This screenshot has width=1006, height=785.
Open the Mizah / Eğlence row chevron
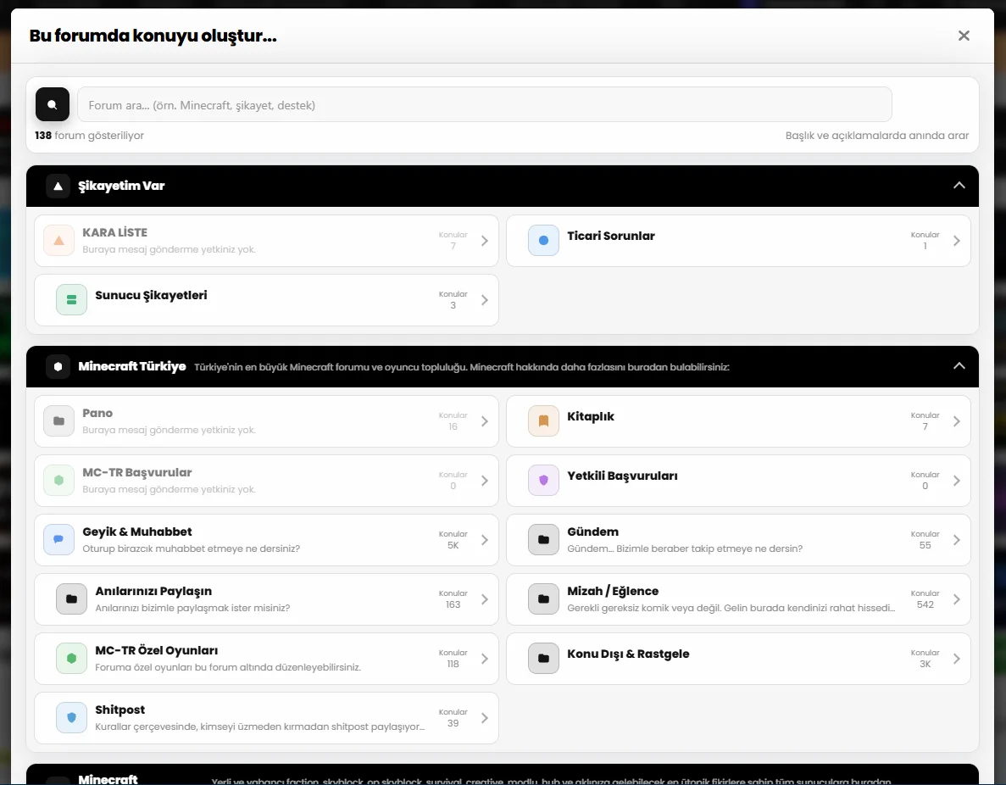957,598
